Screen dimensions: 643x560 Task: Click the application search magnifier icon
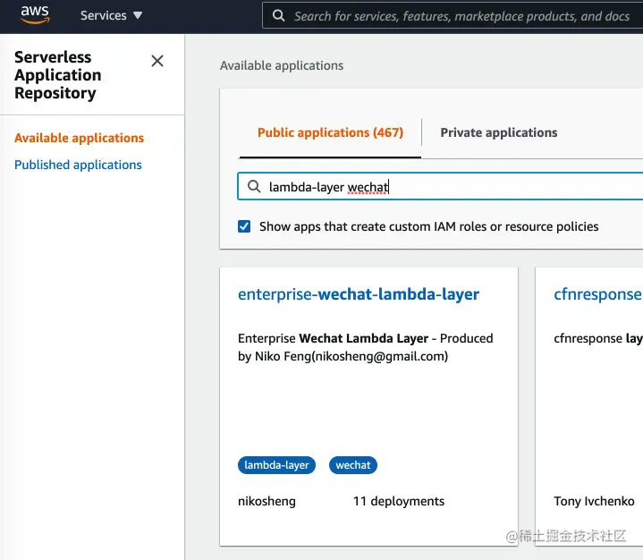tap(254, 186)
